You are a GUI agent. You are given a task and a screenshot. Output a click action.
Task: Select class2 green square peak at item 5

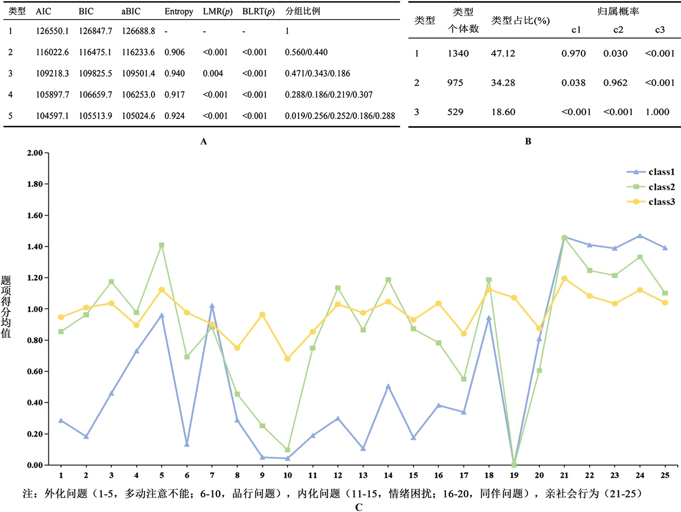pos(162,245)
